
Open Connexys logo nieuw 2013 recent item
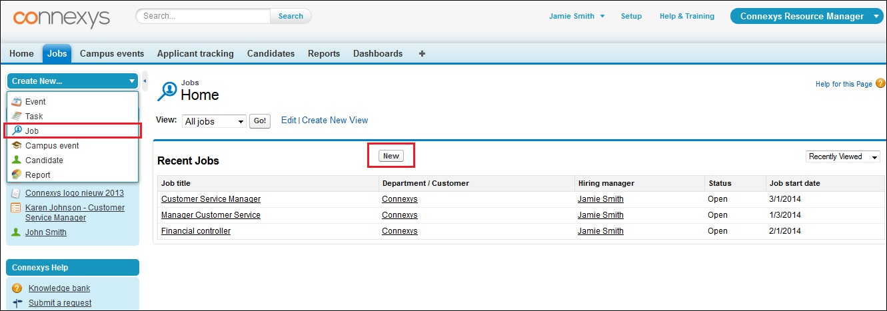pos(75,193)
